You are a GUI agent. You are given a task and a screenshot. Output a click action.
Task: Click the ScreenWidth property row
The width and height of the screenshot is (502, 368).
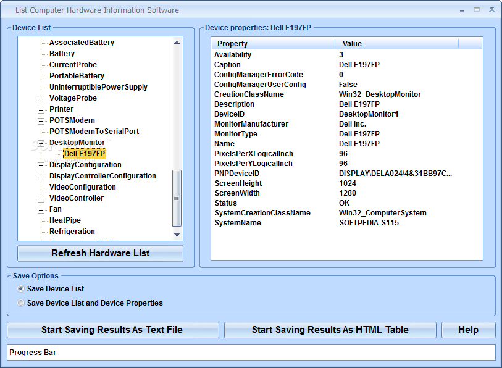click(x=347, y=193)
